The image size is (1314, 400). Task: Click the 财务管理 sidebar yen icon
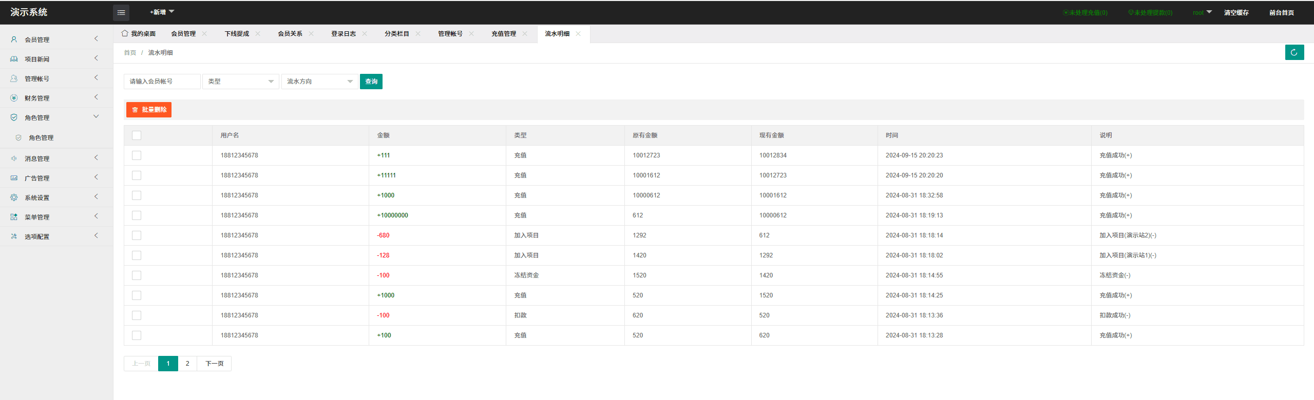point(14,98)
